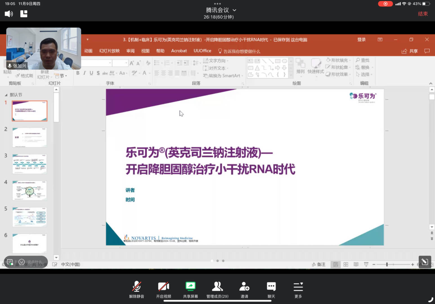Viewport: 435px width, 304px height.
Task: Click the zoom slider handle
Action: click(387, 265)
